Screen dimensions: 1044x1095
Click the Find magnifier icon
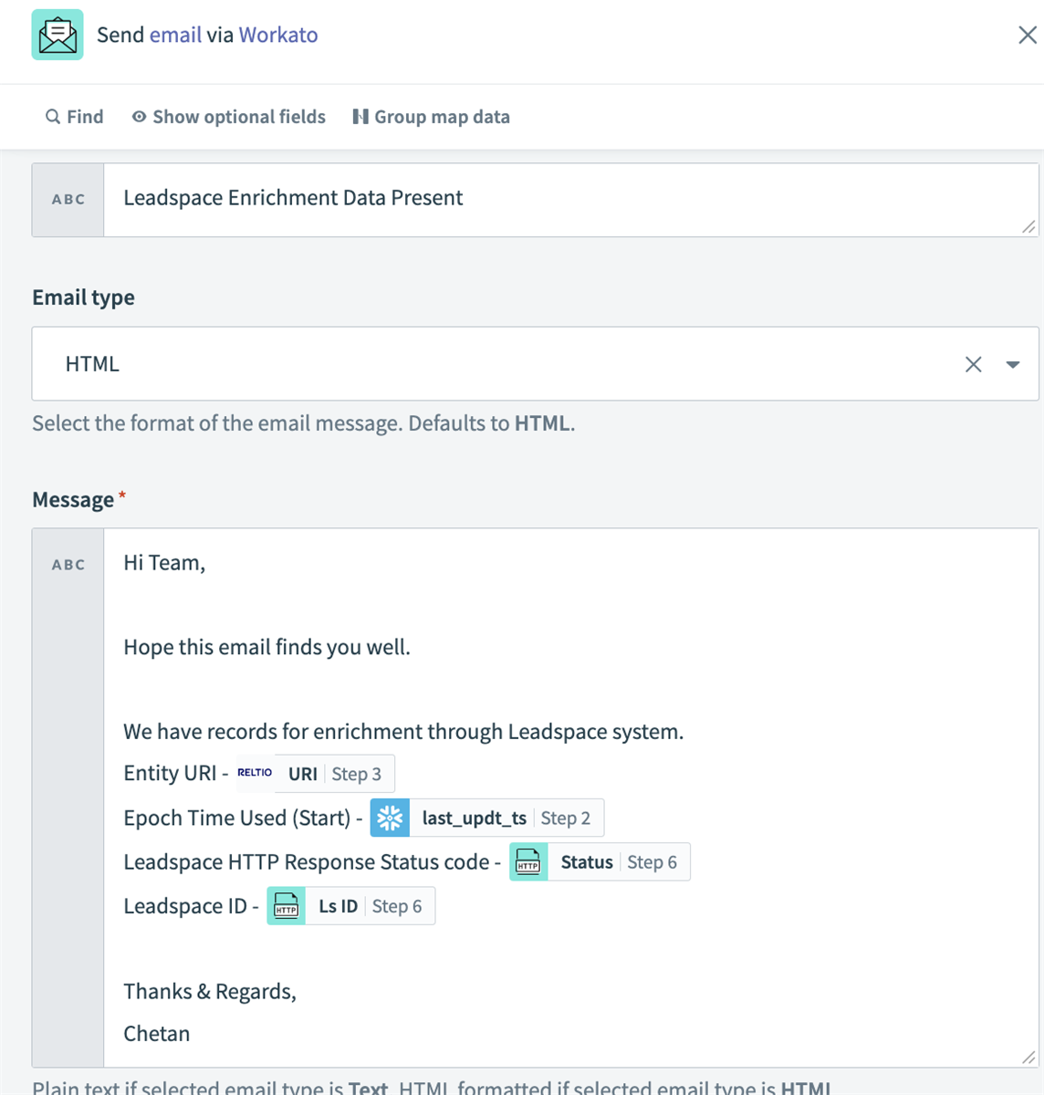pyautogui.click(x=52, y=117)
